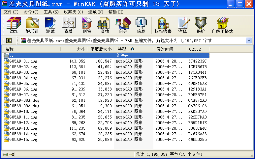Screen dimensions: 255x159
Task: Click the 测试 (Test) toolbar icon
Action: click(50, 25)
